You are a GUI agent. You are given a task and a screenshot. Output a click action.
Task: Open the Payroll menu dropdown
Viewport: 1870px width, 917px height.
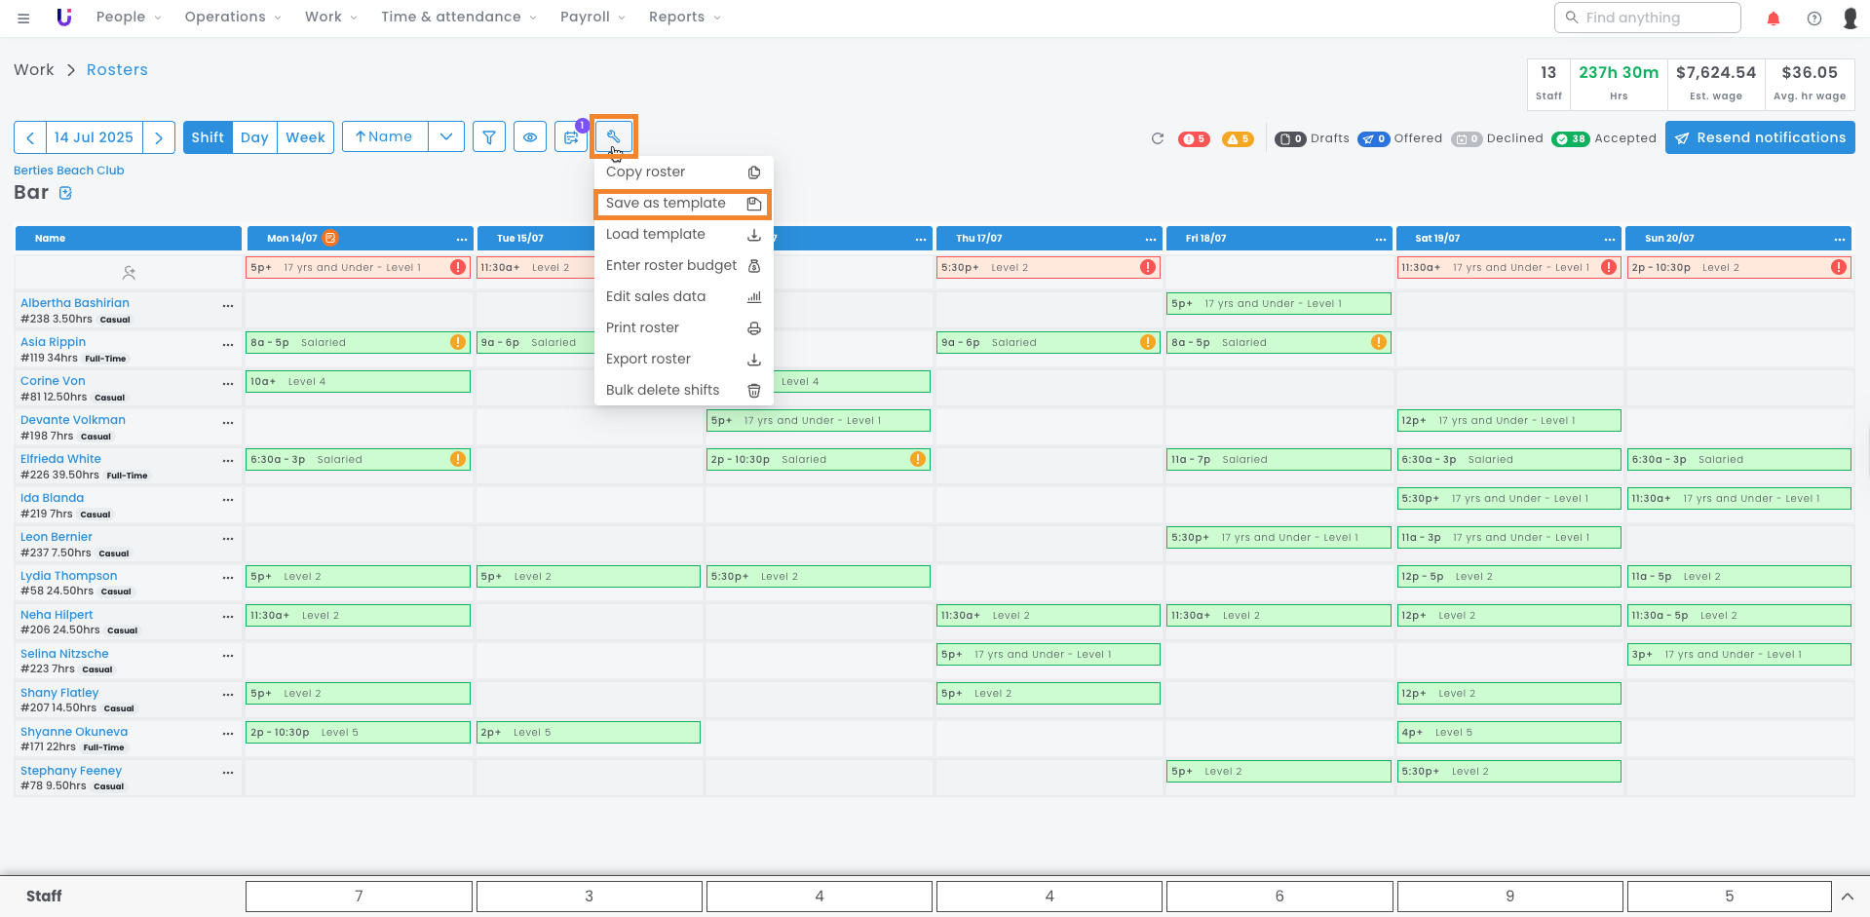(x=592, y=18)
